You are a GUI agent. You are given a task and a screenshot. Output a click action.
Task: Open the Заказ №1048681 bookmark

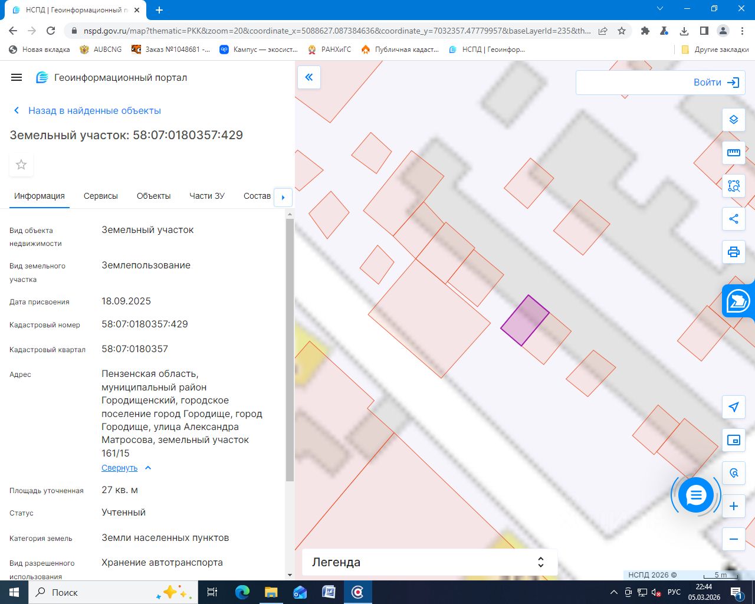pyautogui.click(x=171, y=50)
